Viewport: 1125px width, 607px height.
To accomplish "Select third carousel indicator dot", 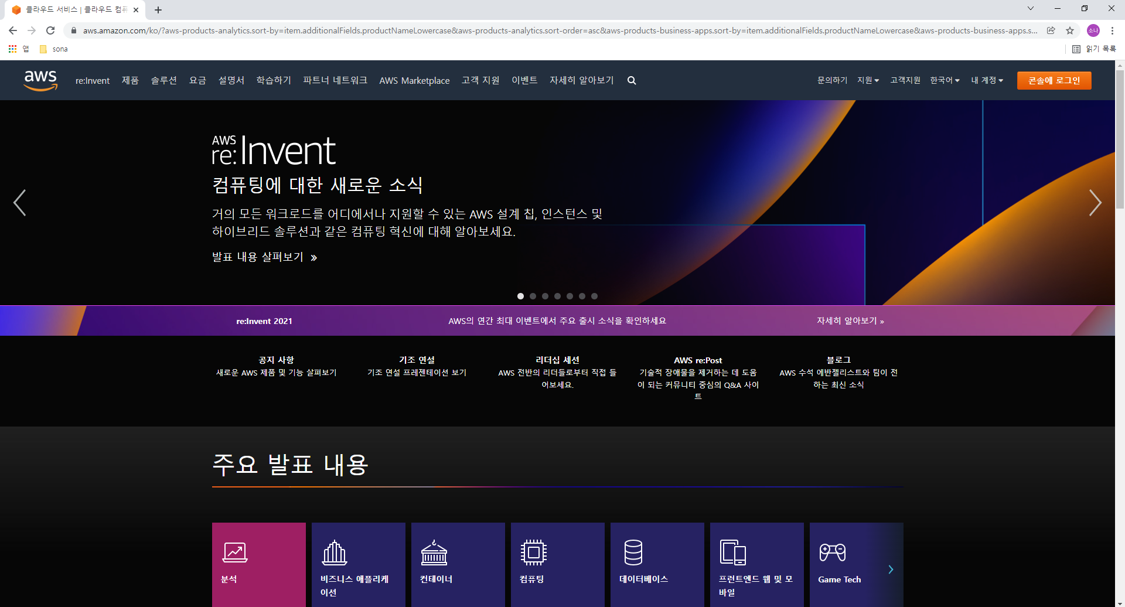I will coord(545,296).
